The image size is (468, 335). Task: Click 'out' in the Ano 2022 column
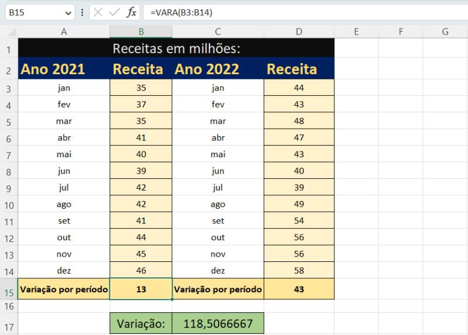click(x=218, y=237)
